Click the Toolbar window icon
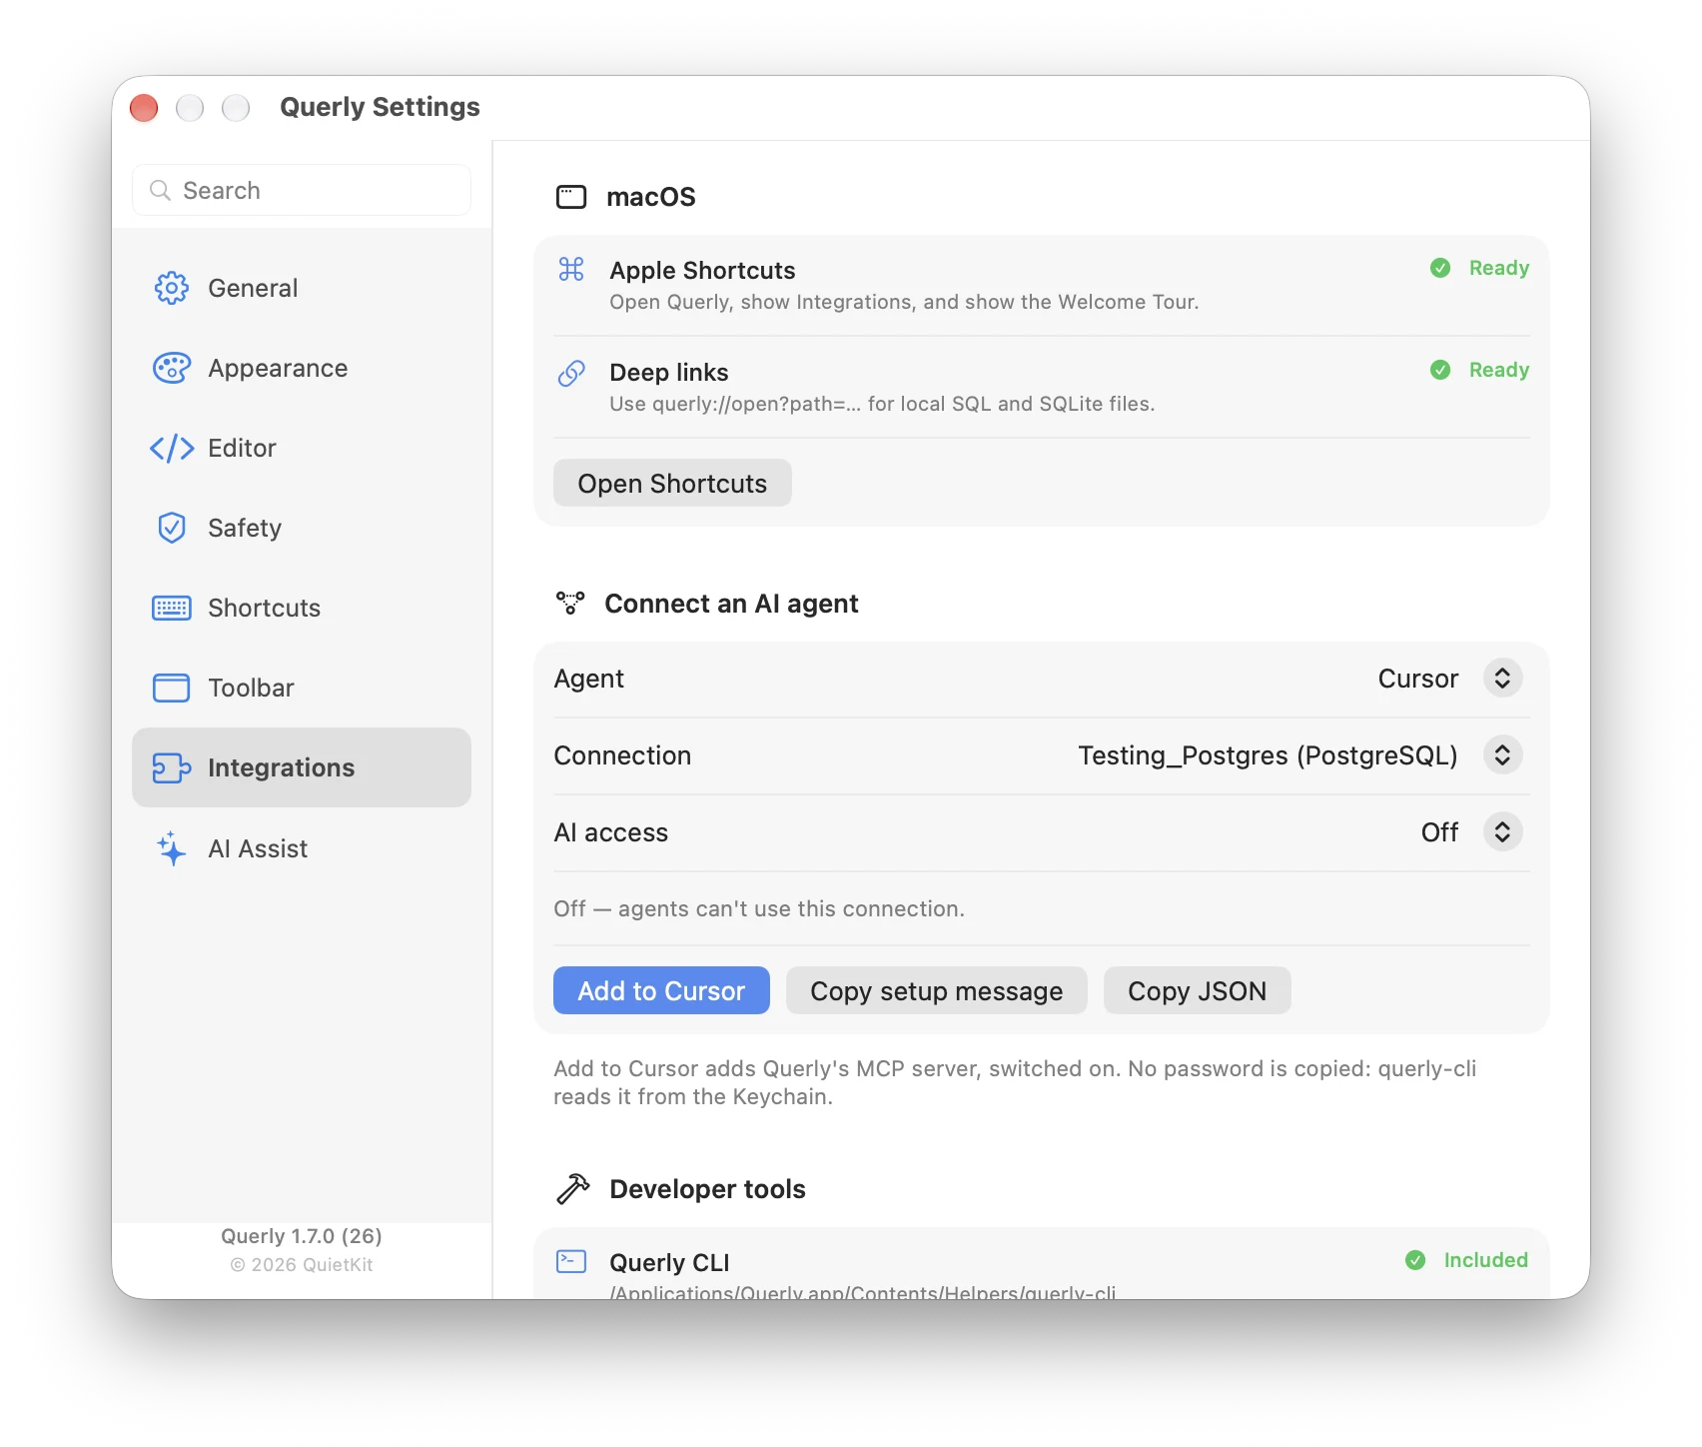The width and height of the screenshot is (1702, 1447). [171, 688]
